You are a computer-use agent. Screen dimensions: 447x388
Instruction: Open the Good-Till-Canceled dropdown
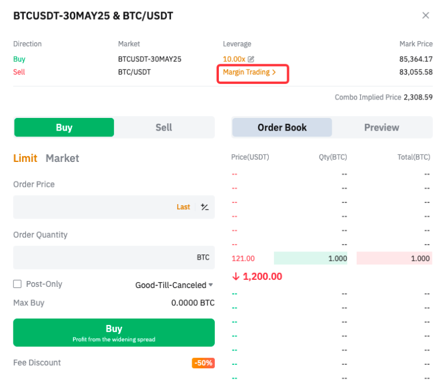174,285
